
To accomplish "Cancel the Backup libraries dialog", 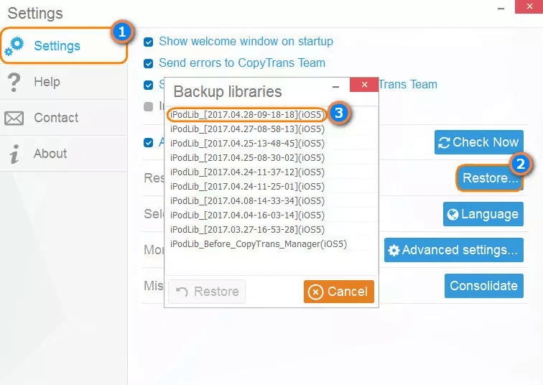I will (339, 292).
